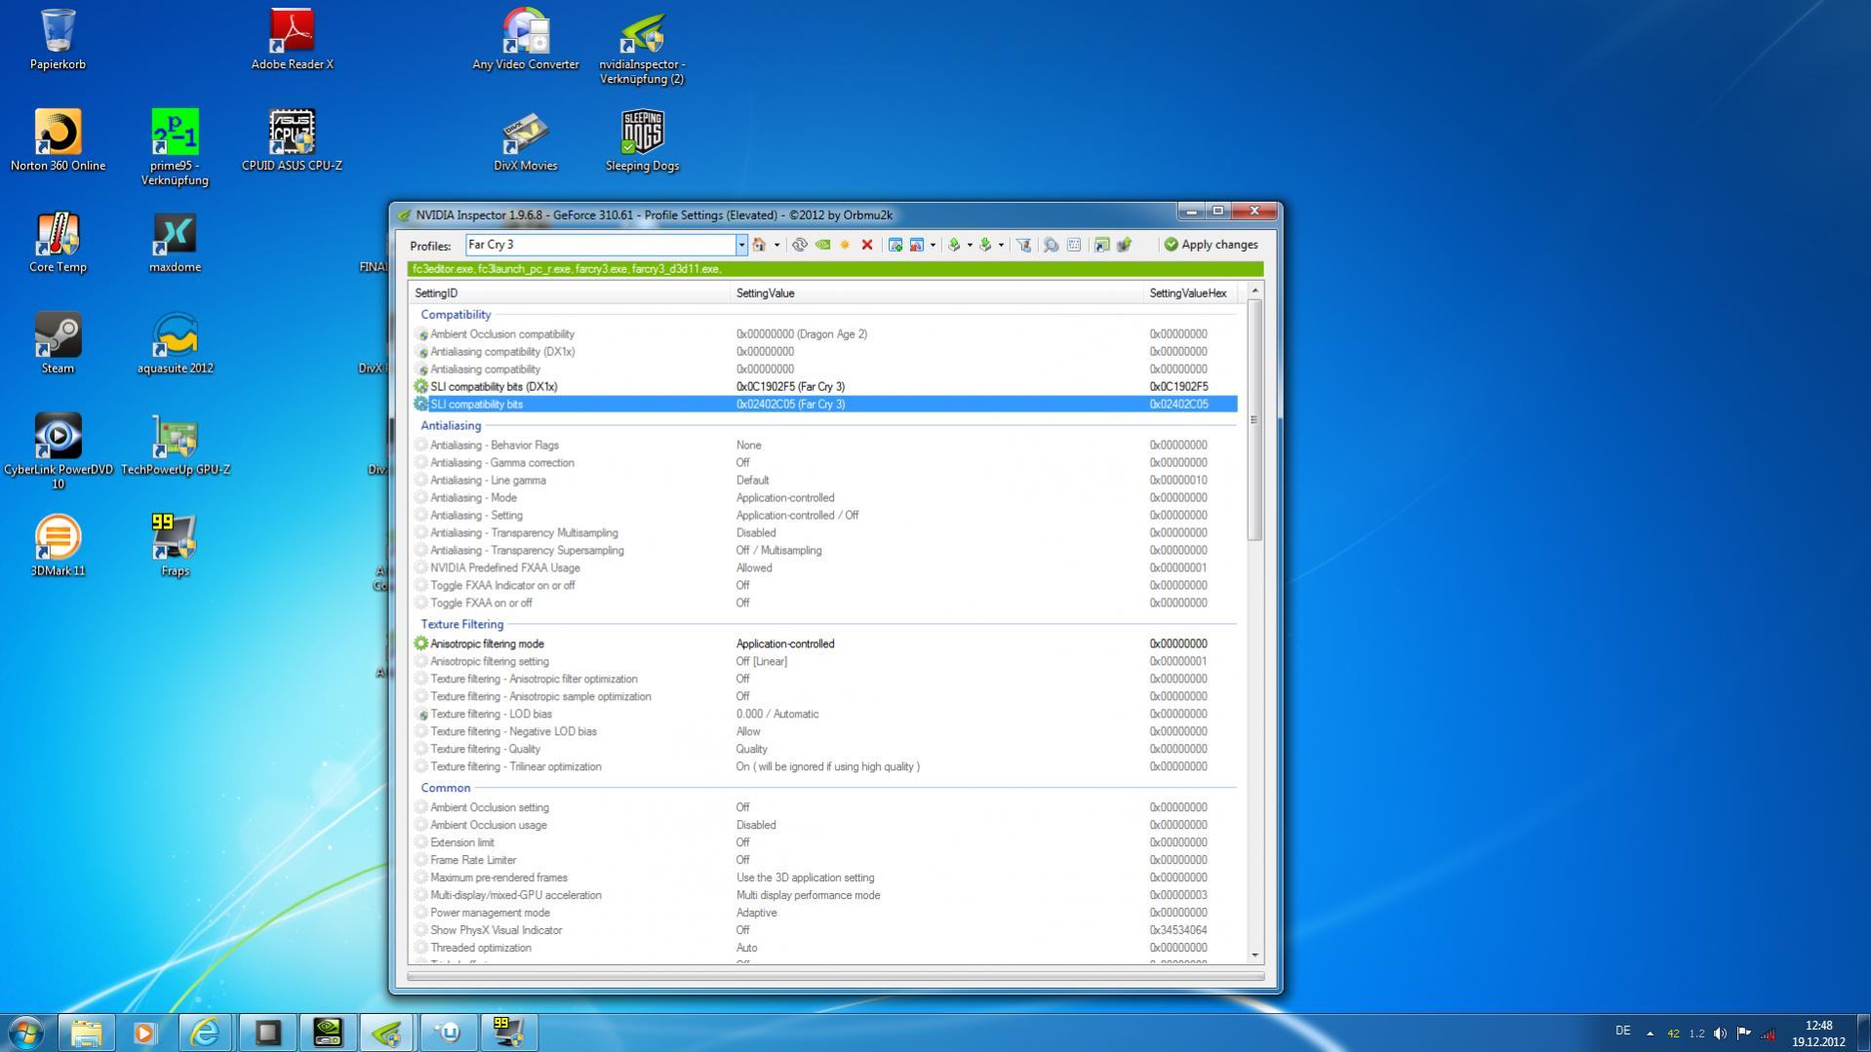Viewport: 1871px width, 1052px height.
Task: Click the funnel filter icon in the toolbar
Action: pyautogui.click(x=1023, y=245)
